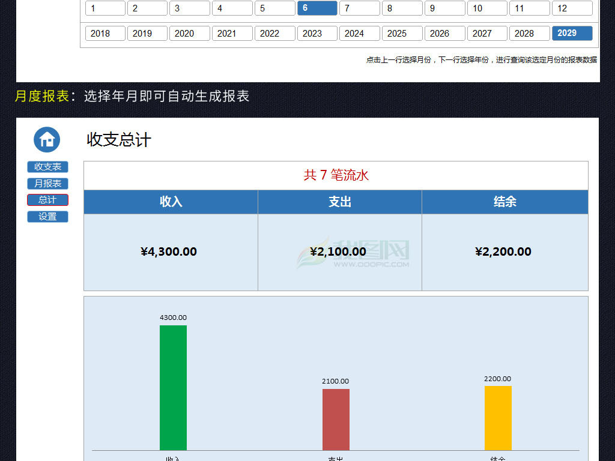
Task: Choose month 1 from the month selector
Action: (x=105, y=8)
